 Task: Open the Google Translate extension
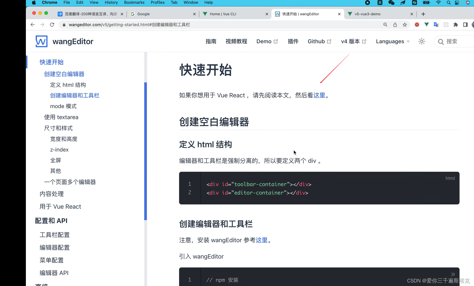436,25
